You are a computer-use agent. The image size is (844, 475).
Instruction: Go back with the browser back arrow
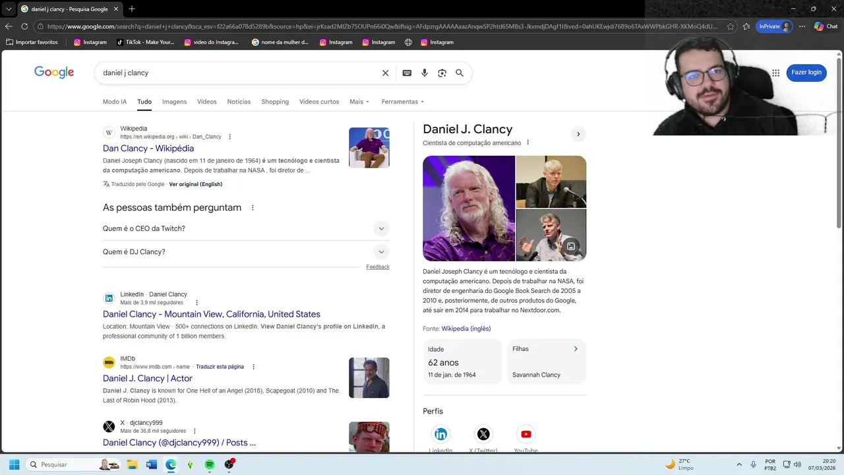click(8, 26)
